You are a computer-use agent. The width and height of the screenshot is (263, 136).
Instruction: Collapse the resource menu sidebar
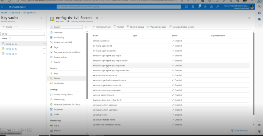click(x=86, y=27)
